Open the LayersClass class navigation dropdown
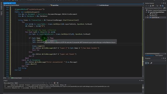This screenshot has height=94, width=167. click(74, 5)
